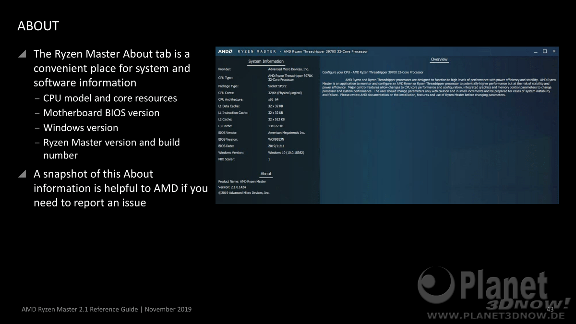Minimize the Ryzen Master window
This screenshot has height=324, width=576.
pos(536,51)
